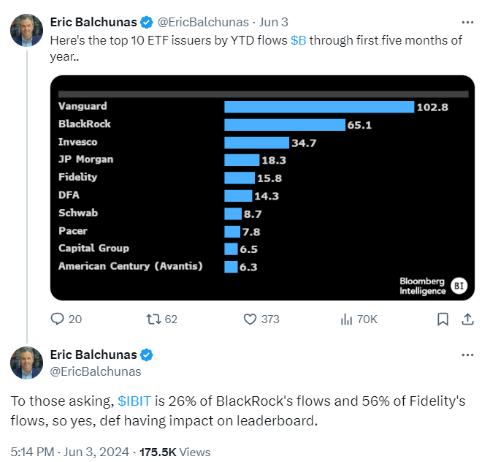Open Eric Balchunas avatar on second tweet

(26, 363)
